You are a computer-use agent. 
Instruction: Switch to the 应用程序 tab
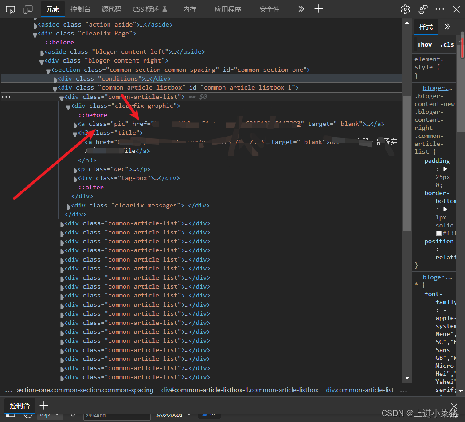(x=228, y=9)
